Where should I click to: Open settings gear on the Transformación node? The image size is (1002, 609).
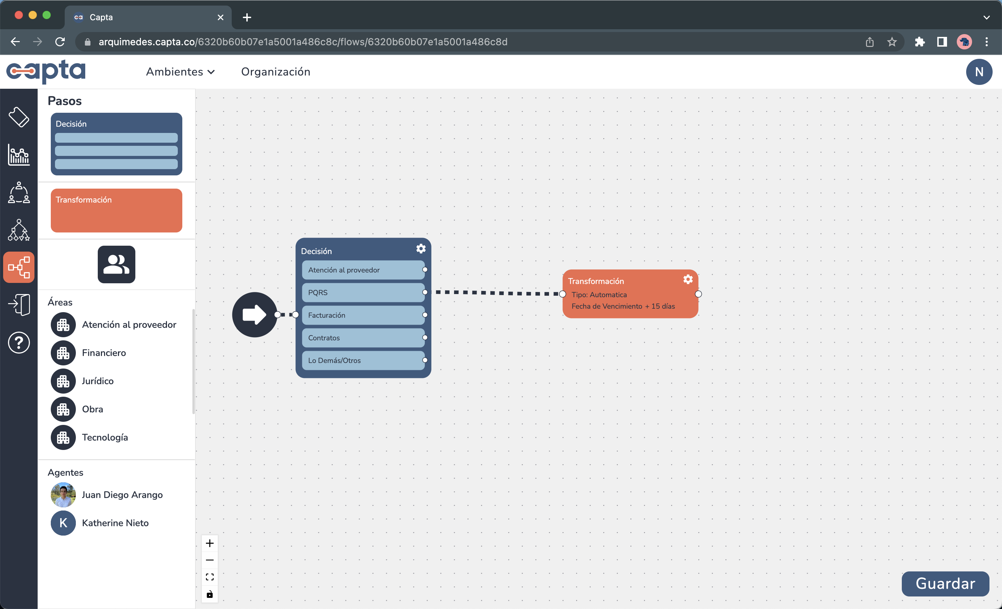688,279
